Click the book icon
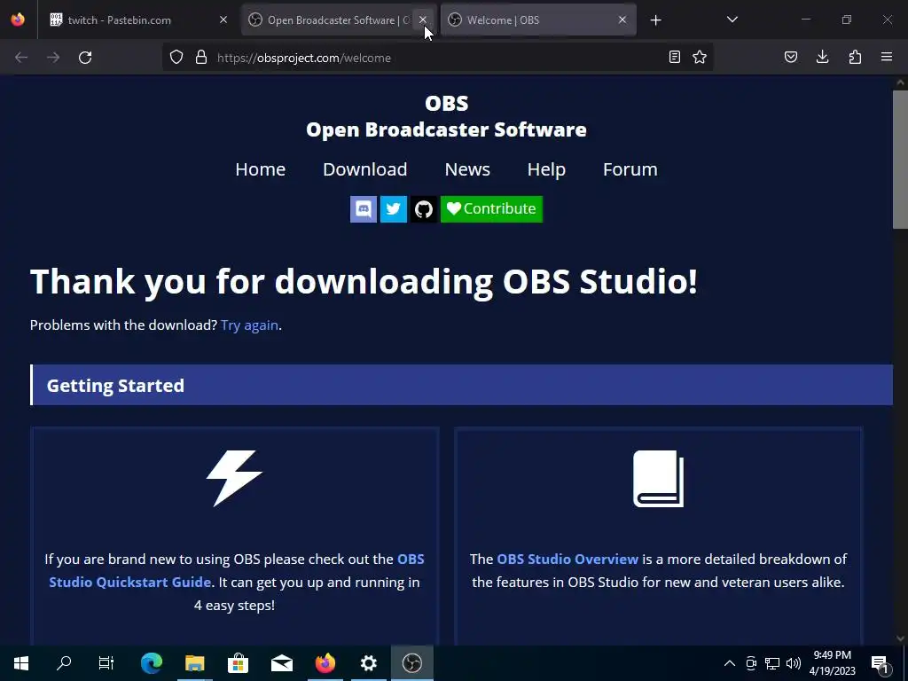 [659, 479]
